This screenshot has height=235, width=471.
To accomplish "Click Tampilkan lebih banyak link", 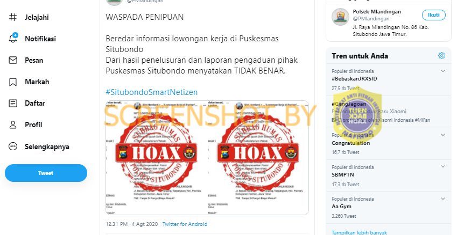I will [359, 232].
